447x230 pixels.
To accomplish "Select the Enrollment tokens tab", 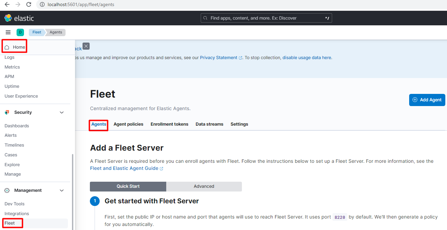I will pos(170,124).
